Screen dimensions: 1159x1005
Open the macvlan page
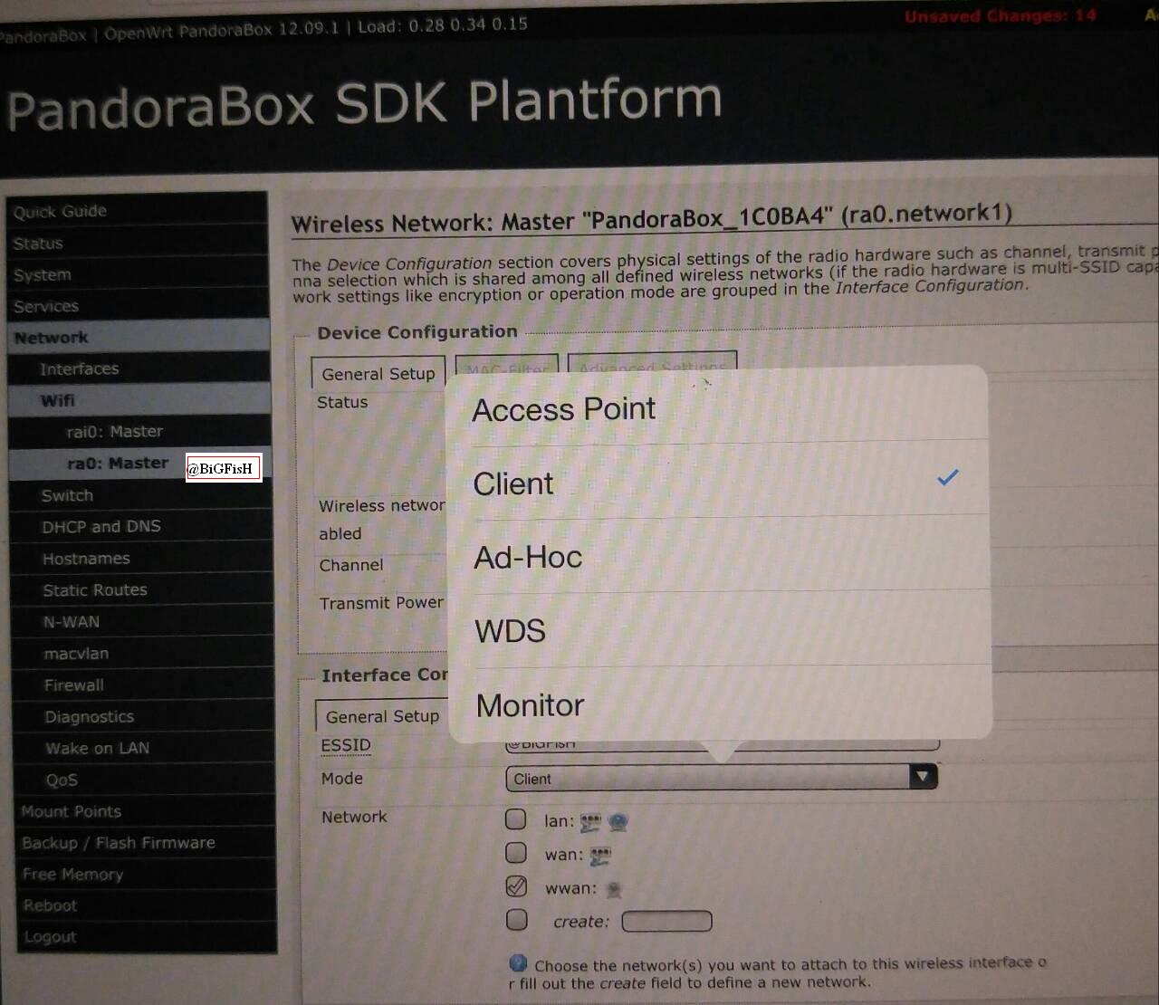[x=143, y=653]
